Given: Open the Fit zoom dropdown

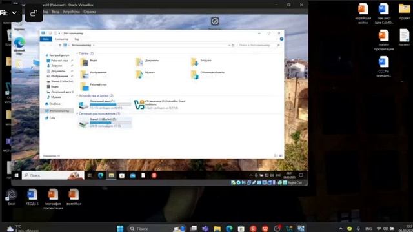Looking at the screenshot, I should point(9,13).
